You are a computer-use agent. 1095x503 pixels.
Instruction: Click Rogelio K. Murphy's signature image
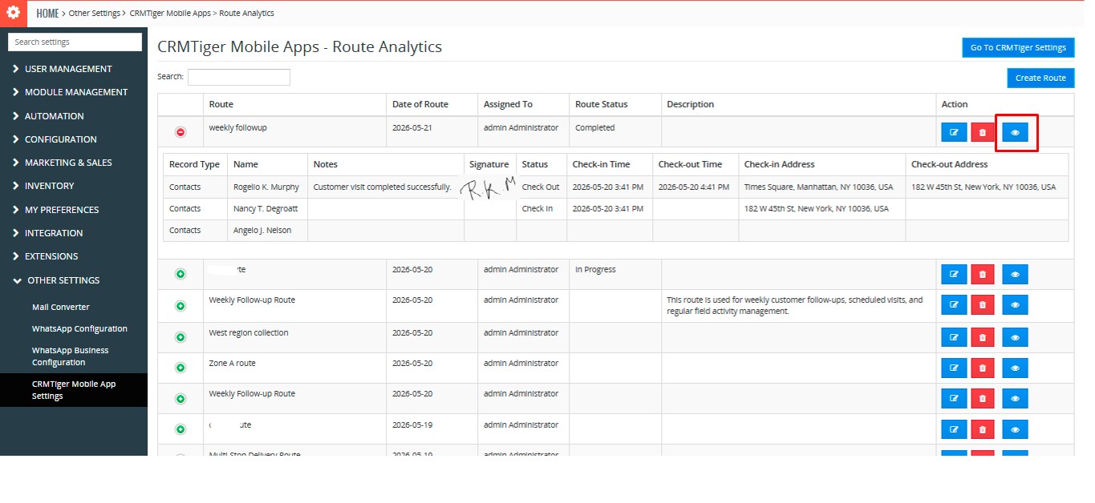pyautogui.click(x=489, y=188)
